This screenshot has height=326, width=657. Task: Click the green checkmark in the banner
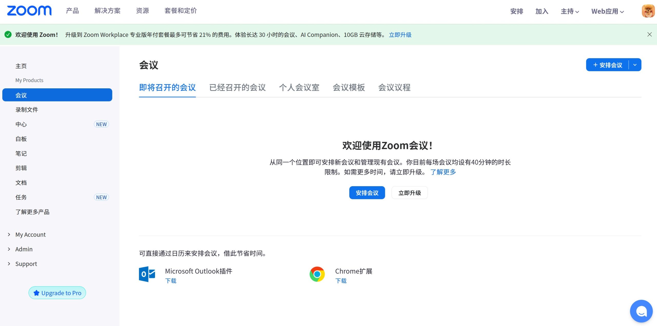(8, 35)
